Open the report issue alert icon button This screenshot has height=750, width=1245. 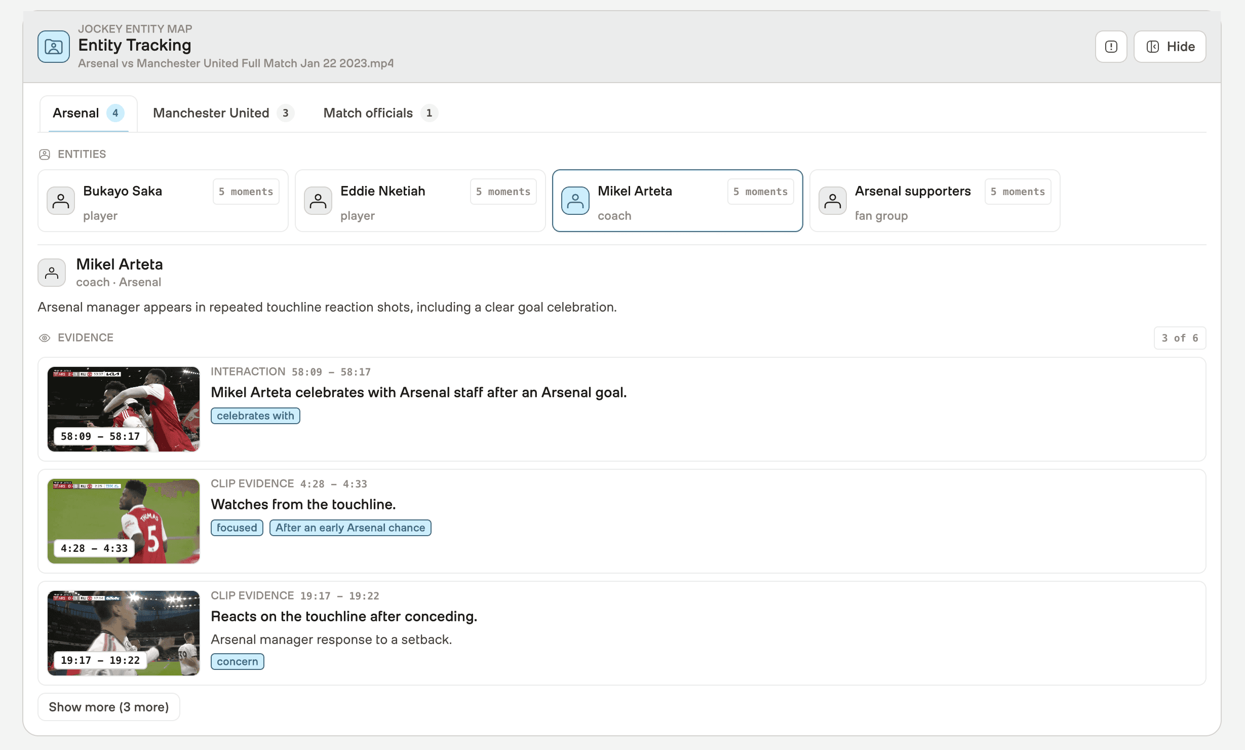point(1111,47)
